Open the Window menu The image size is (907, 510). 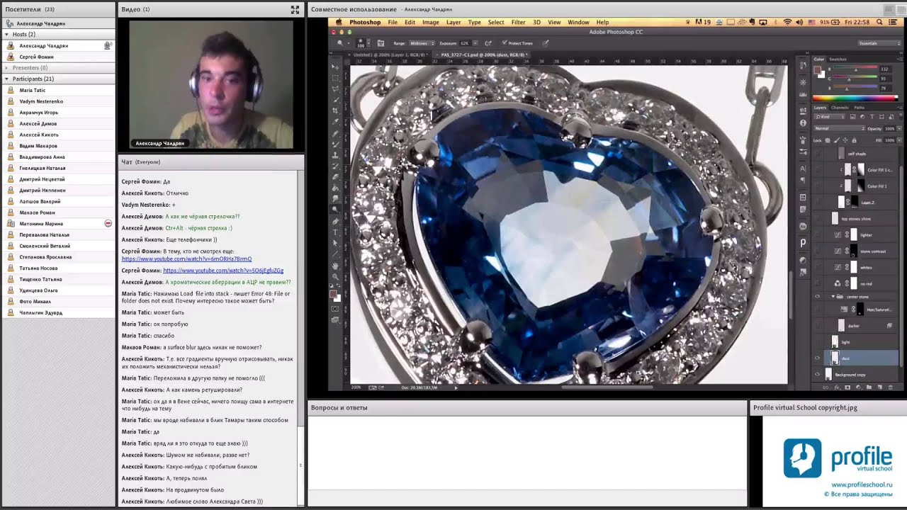(578, 22)
